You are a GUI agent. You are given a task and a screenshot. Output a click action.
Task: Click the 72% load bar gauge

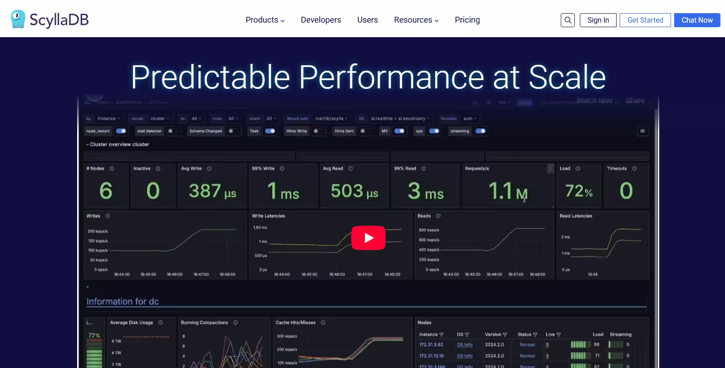[x=94, y=349]
